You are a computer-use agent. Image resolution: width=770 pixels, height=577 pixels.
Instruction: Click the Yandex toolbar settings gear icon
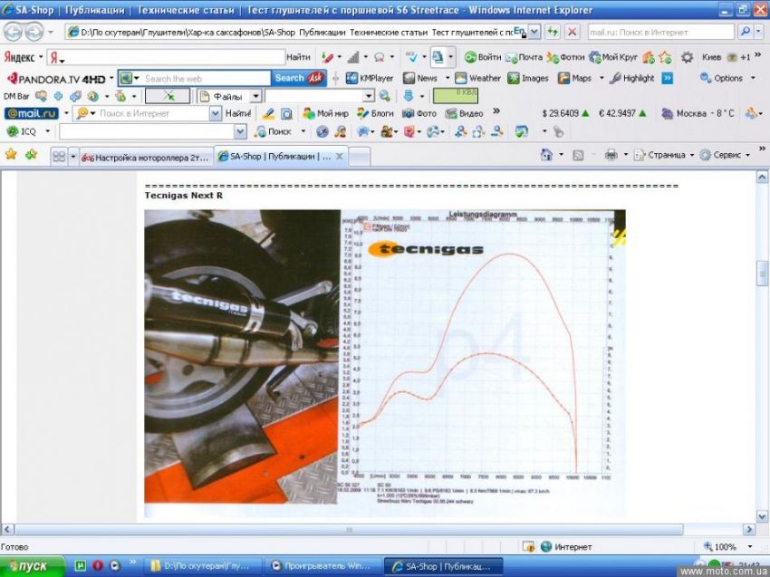tap(687, 57)
